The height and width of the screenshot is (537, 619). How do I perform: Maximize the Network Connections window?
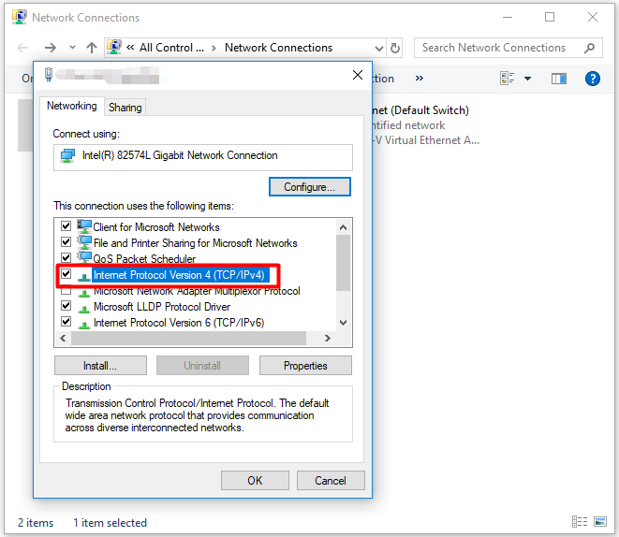pos(550,17)
